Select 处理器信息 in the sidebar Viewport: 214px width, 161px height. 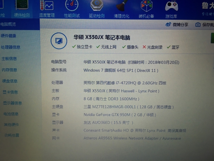point(11,47)
